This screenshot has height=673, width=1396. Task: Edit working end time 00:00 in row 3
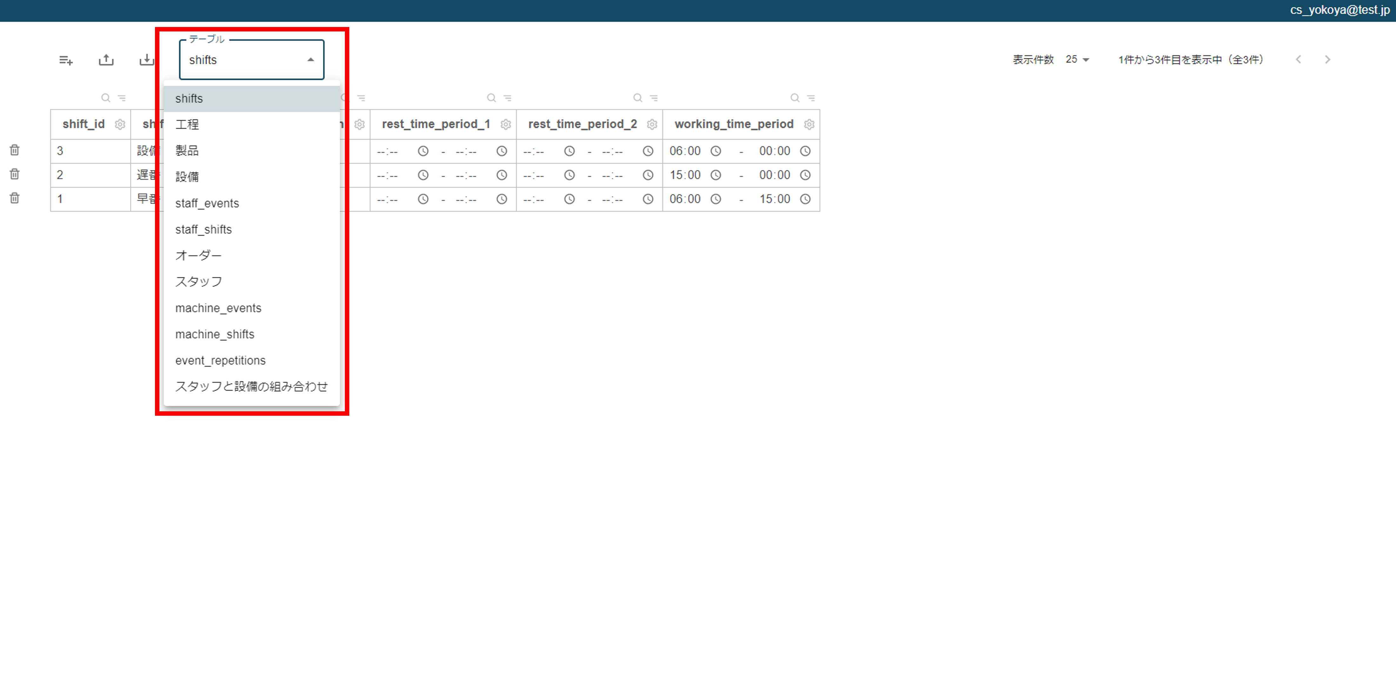[x=775, y=151]
